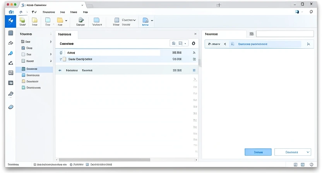Screen dimensions: 322x173
Task: Click the gray square icon in the ribbon
Action: click(116, 20)
